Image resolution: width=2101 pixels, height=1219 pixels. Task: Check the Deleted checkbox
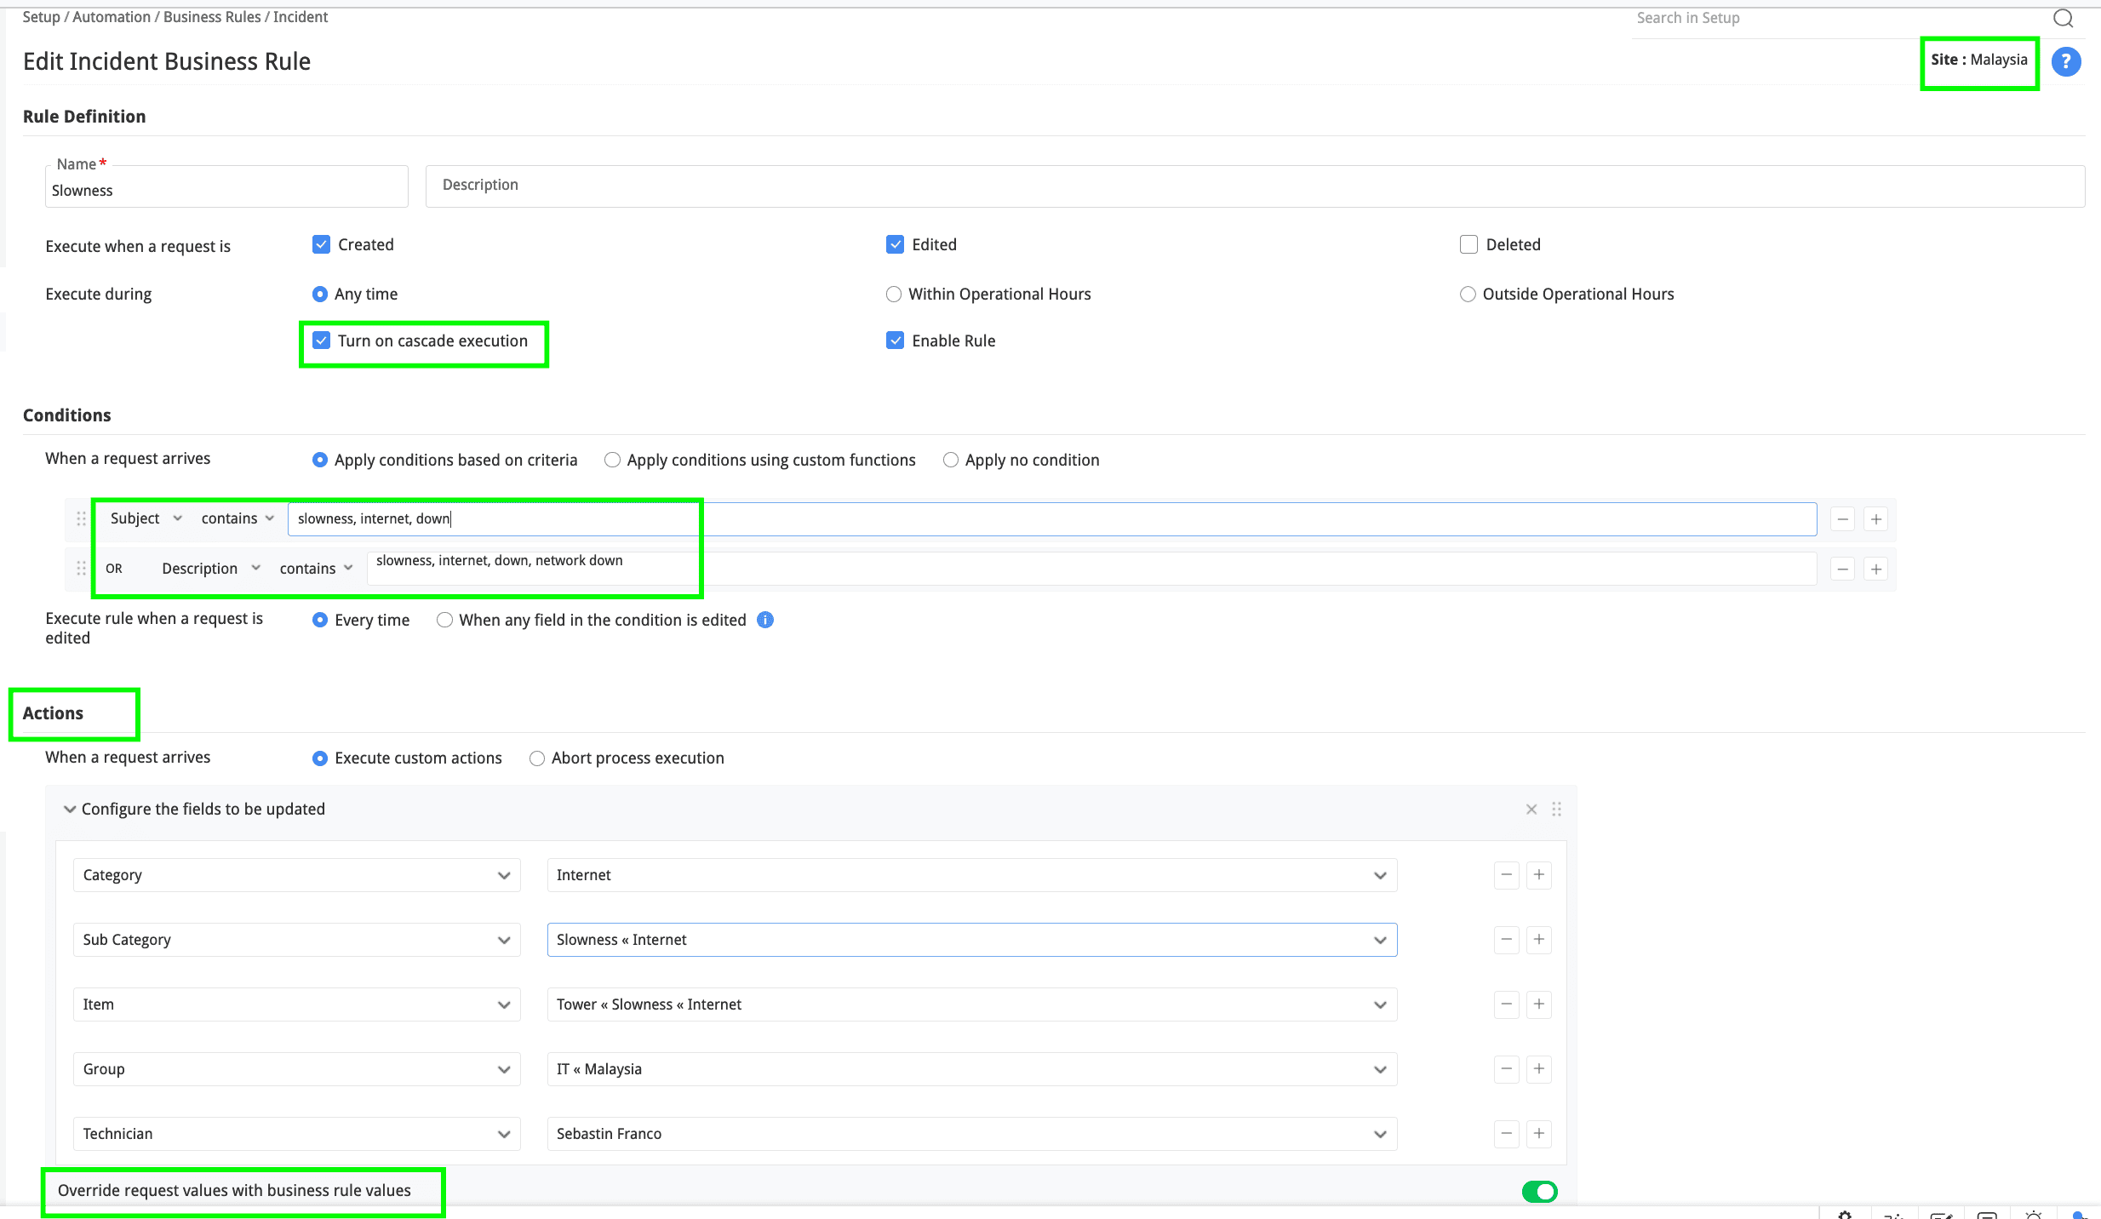click(x=1468, y=245)
